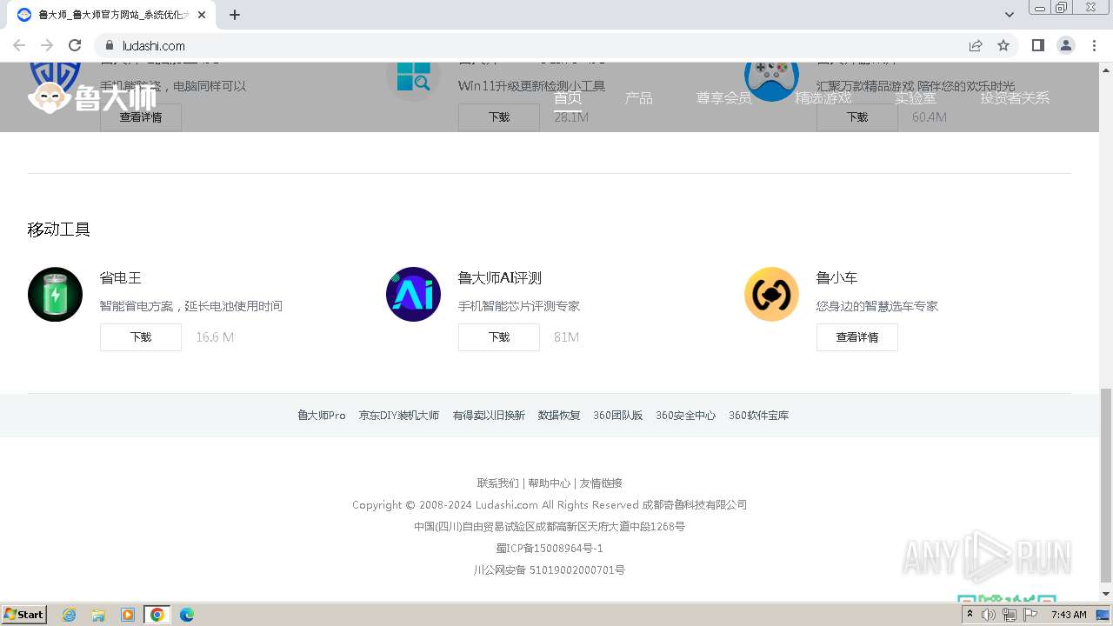This screenshot has height=626, width=1113.
Task: Click the 省电王 battery app icon
Action: point(55,294)
